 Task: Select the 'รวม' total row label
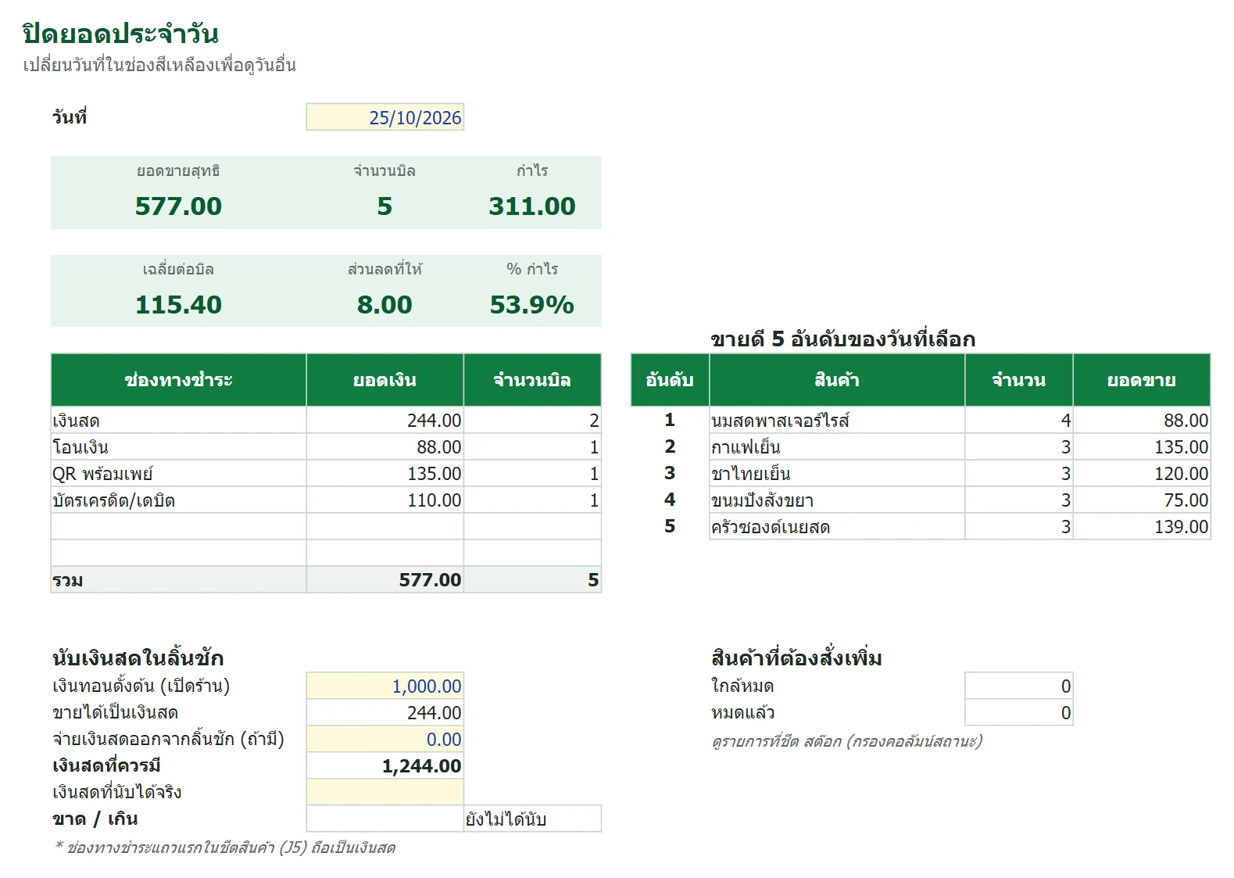pyautogui.click(x=178, y=579)
